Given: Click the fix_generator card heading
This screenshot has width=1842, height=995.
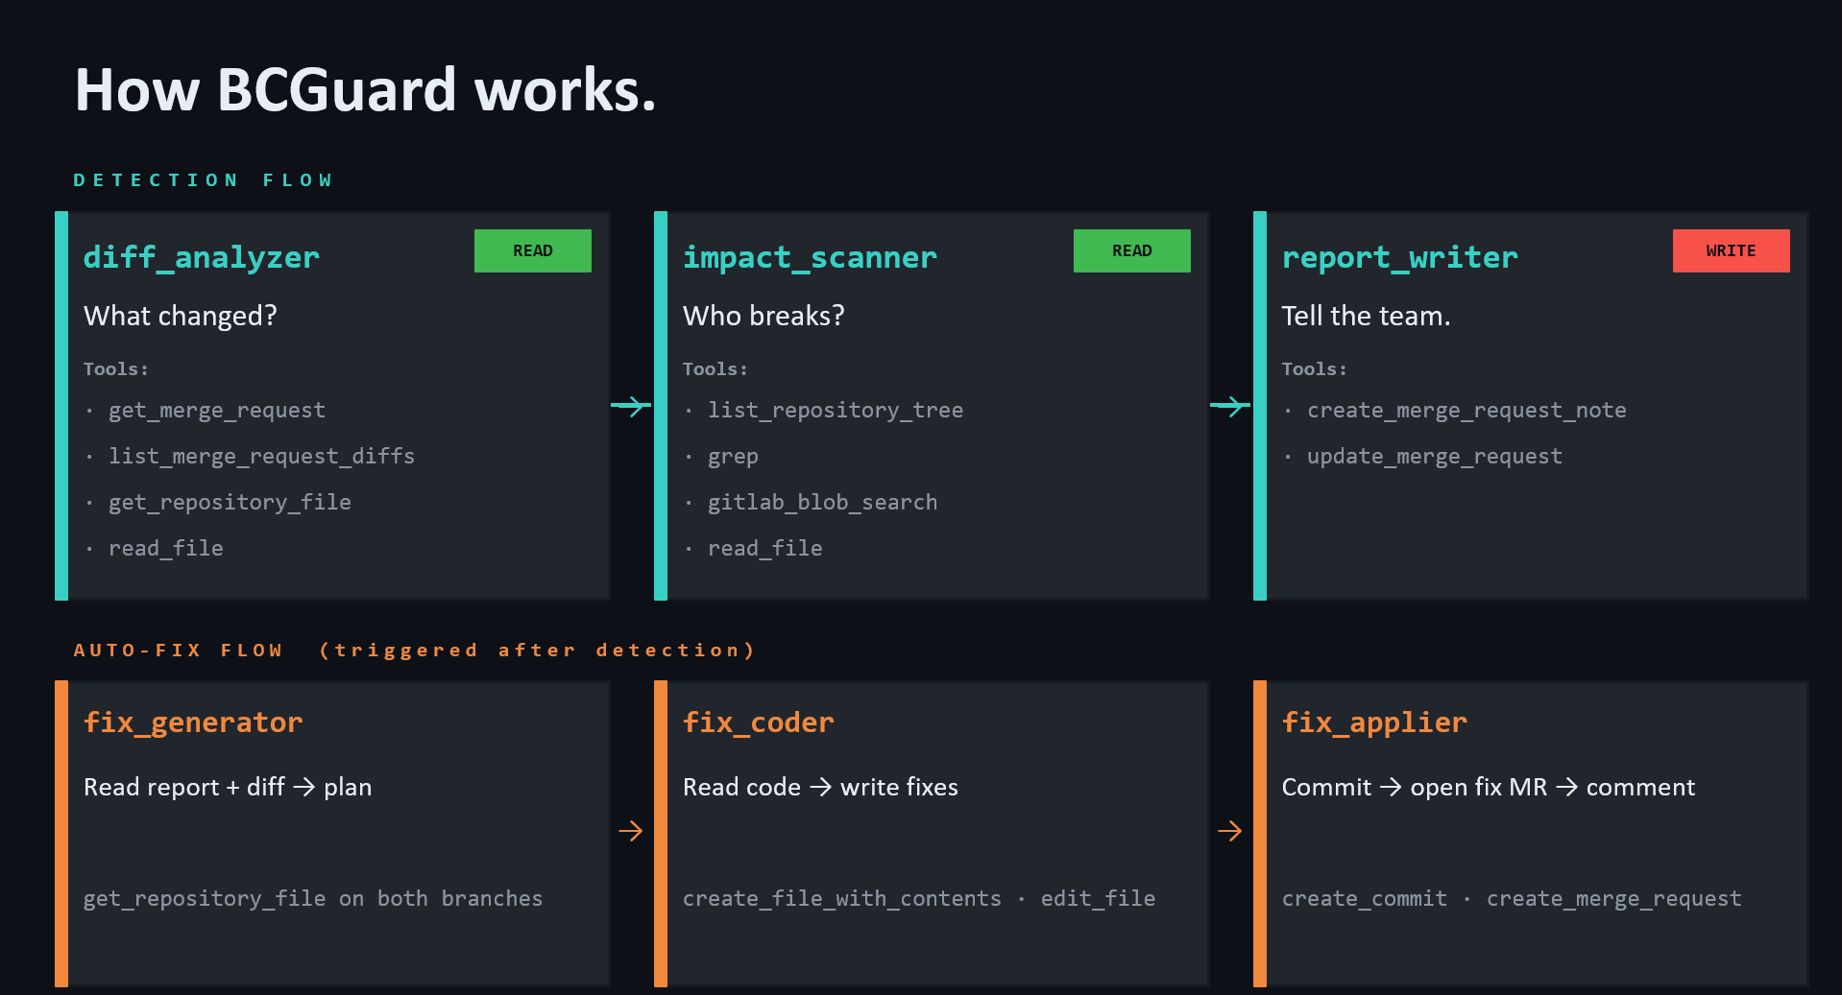Looking at the screenshot, I should pyautogui.click(x=193, y=723).
